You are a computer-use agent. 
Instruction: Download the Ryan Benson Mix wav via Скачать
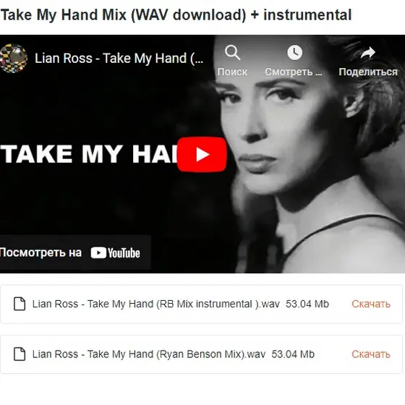tap(371, 354)
